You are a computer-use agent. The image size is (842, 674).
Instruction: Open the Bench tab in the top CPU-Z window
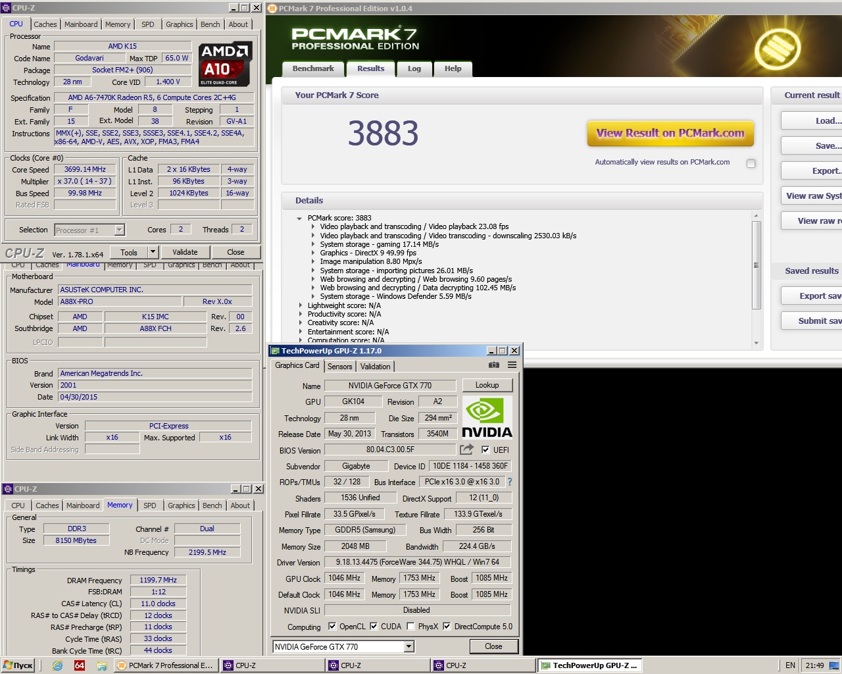coord(210,24)
